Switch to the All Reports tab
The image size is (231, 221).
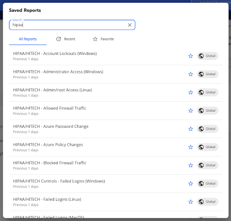tap(28, 39)
